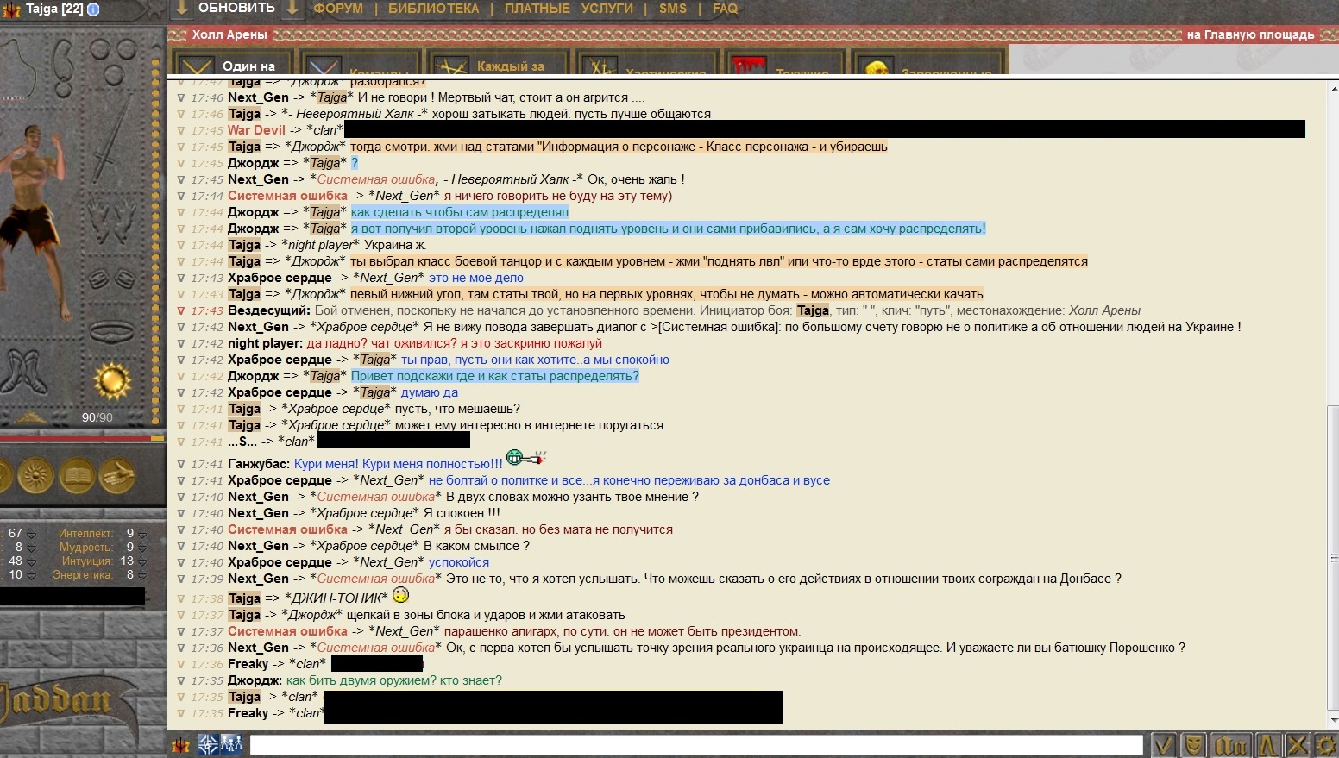Click the round golden handshake button
The width and height of the screenshot is (1339, 758).
[x=117, y=475]
